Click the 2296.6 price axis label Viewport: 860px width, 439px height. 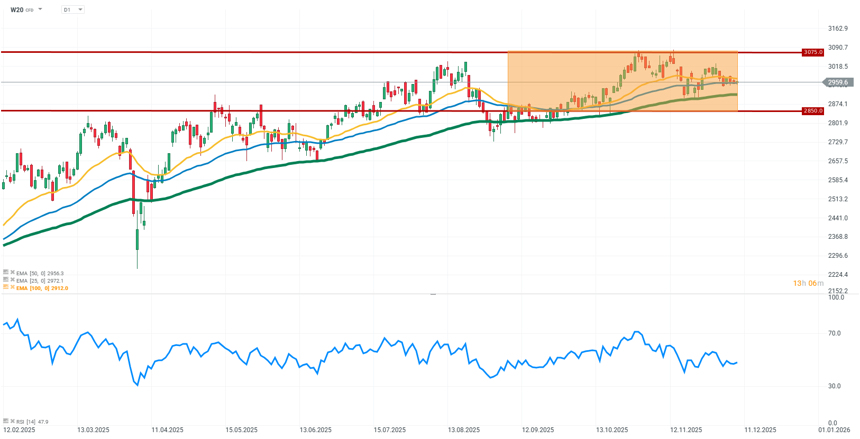pos(838,256)
